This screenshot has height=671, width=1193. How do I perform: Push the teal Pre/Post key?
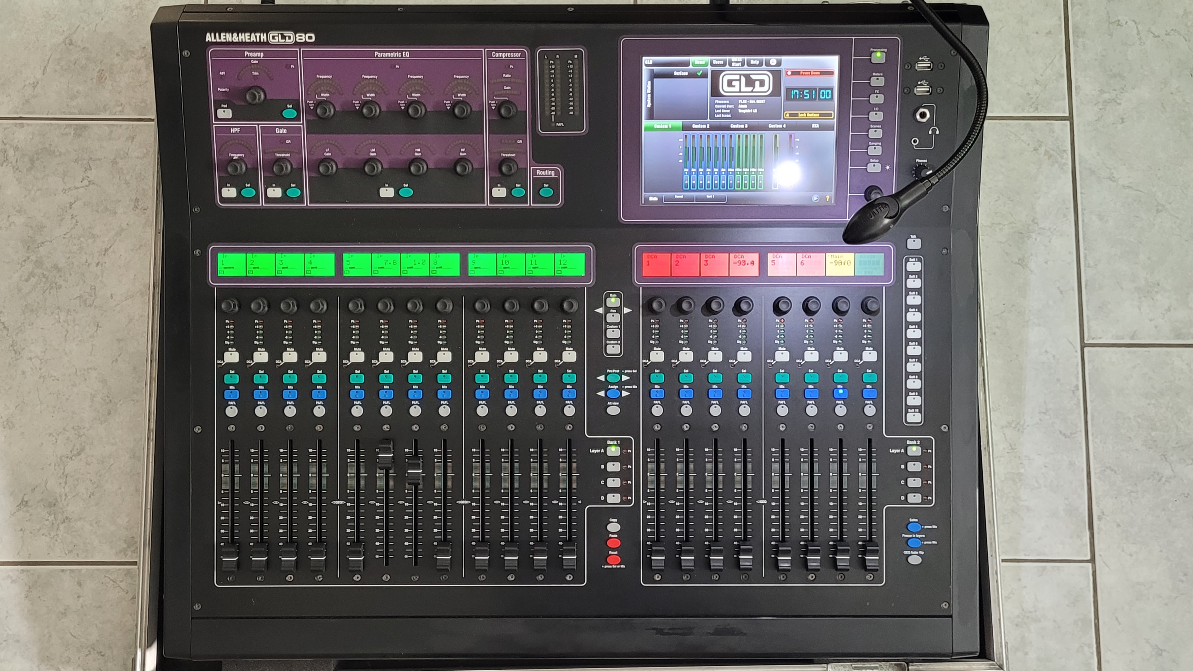point(613,378)
